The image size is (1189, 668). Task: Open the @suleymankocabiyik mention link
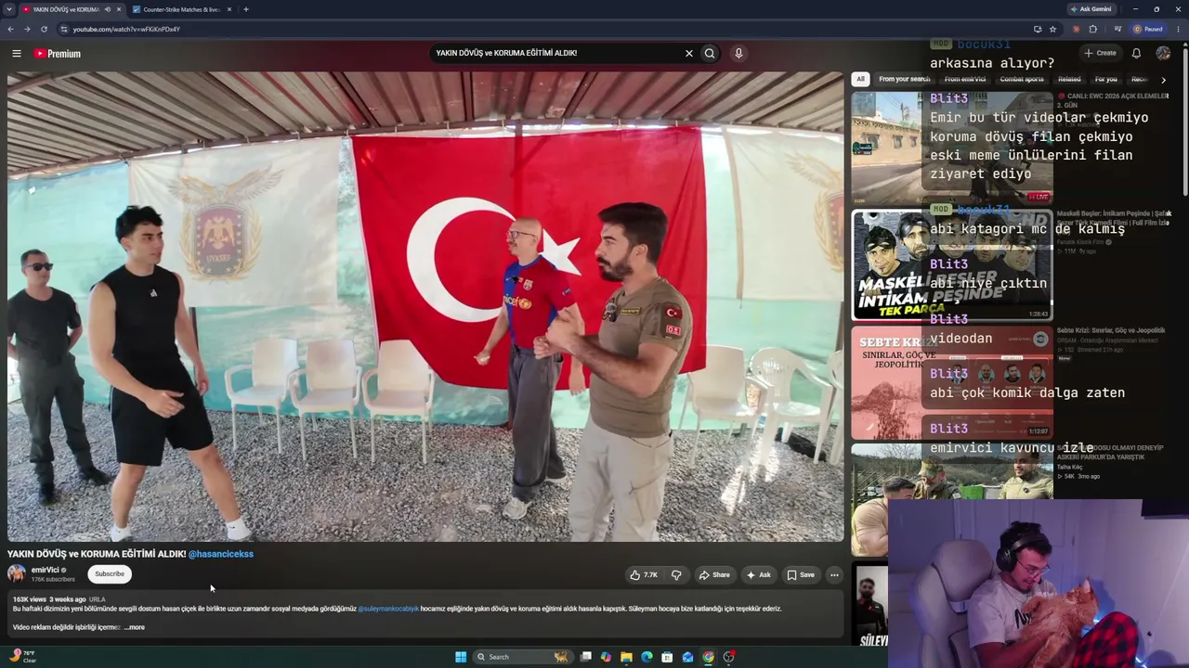[388, 609]
